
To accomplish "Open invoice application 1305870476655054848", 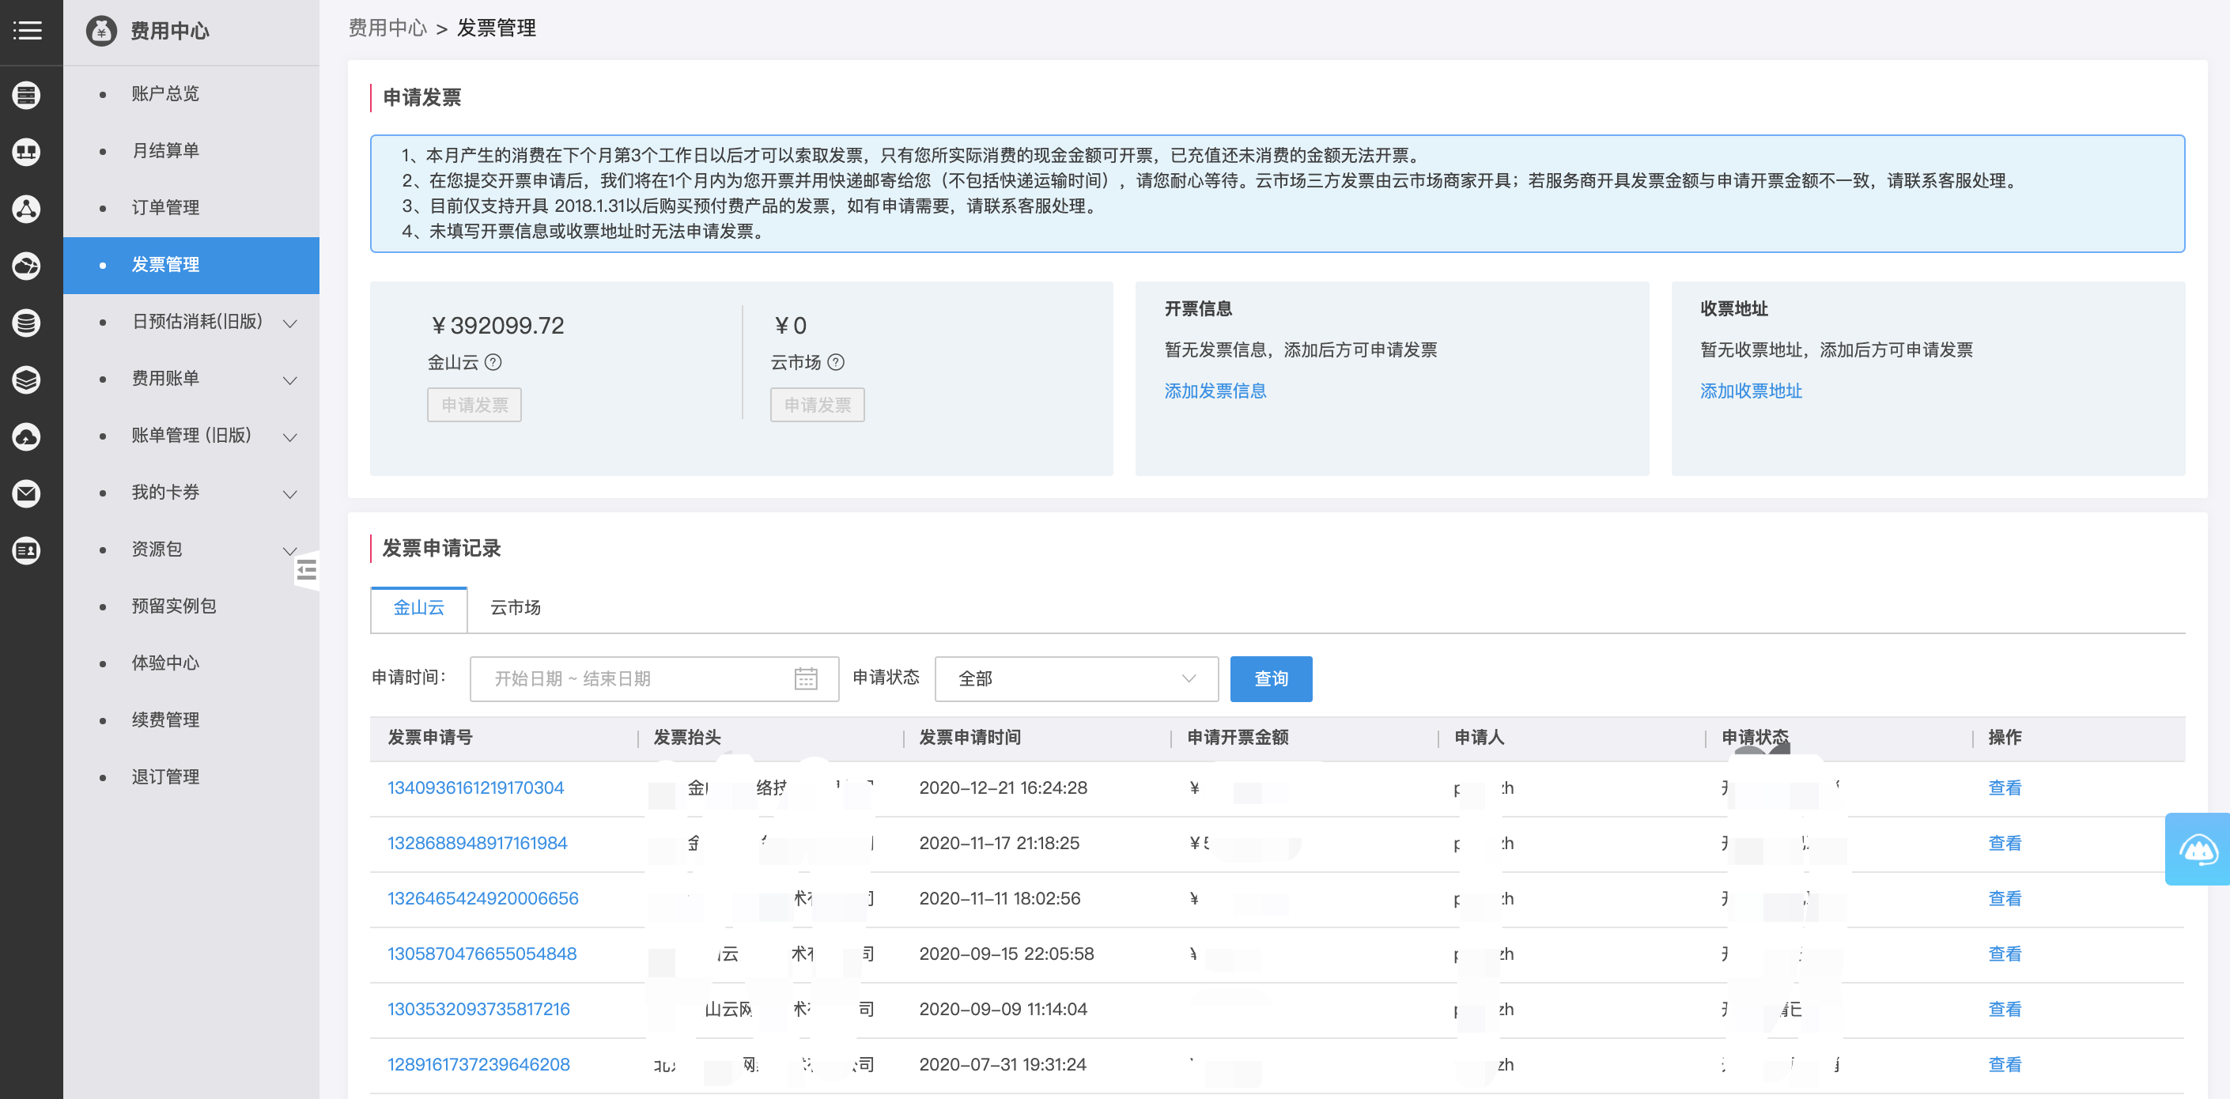I will click(x=482, y=954).
